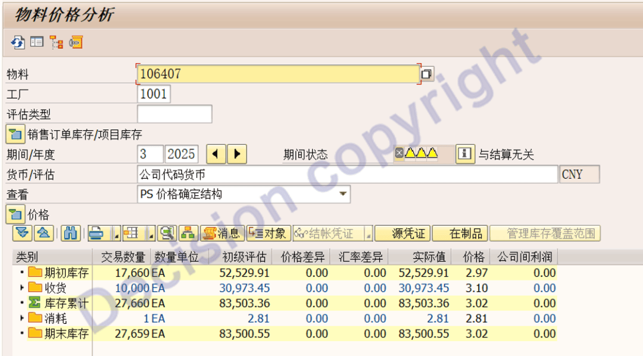Toggle the 销售订单库存/项目库存 section button

[x=15, y=134]
